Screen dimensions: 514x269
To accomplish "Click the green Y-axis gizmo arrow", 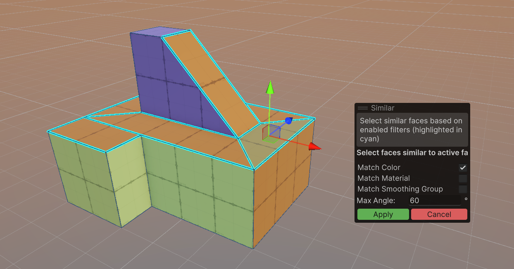I will (x=270, y=88).
